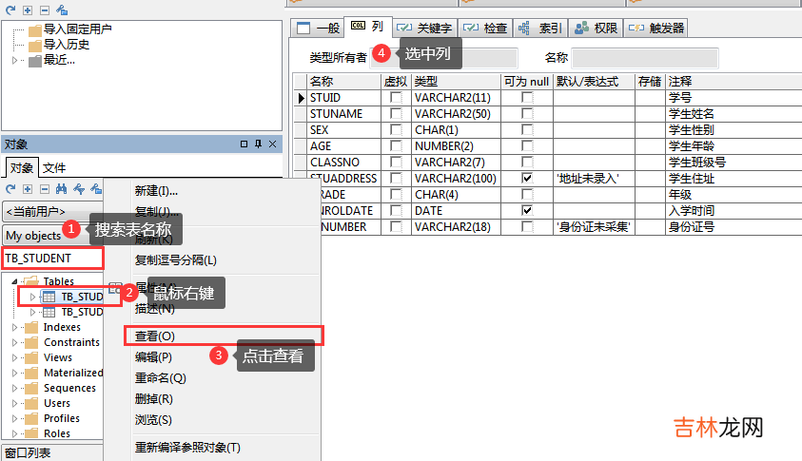This screenshot has height=461, width=802.
Task: Click the refresh icon in the object browser toolbar
Action: (10, 189)
